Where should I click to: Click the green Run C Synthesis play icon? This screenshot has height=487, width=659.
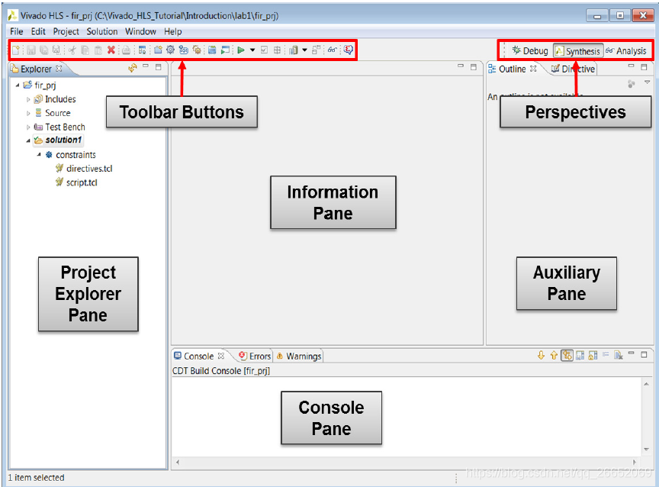pyautogui.click(x=241, y=50)
